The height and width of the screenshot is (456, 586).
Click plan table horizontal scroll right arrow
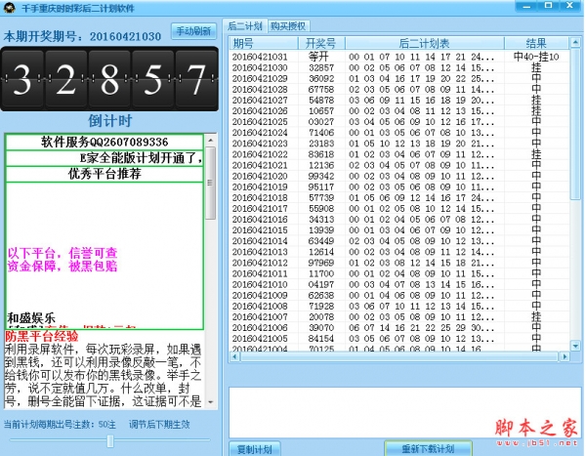[565, 356]
